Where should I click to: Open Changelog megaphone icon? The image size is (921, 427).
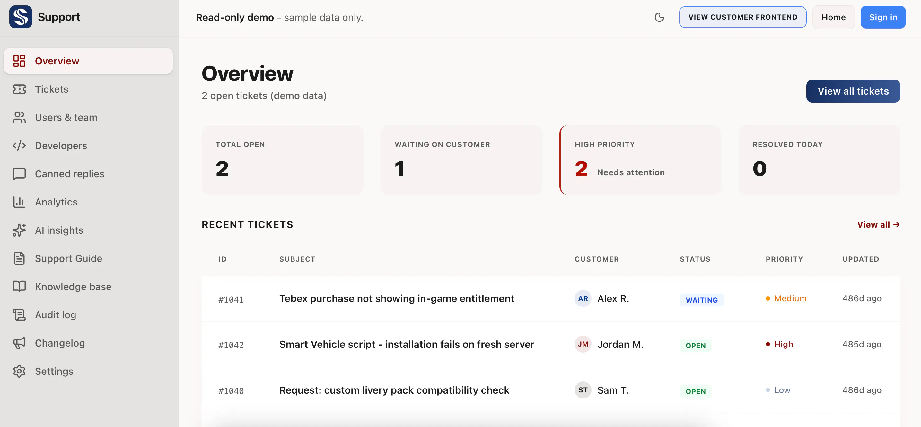[x=19, y=343]
